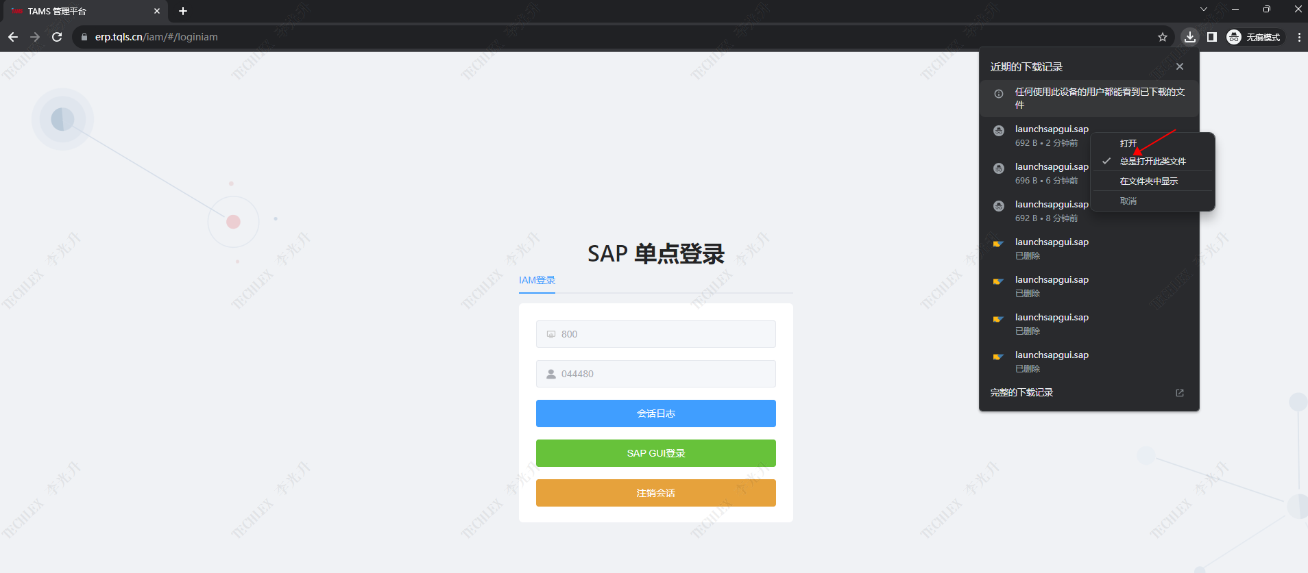The width and height of the screenshot is (1308, 573).
Task: Open the tab search chevron
Action: pos(1204,9)
